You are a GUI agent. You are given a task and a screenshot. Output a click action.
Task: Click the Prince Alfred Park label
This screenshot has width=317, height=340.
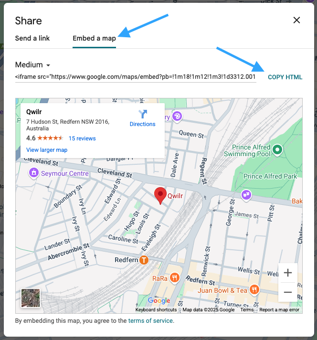(x=270, y=176)
